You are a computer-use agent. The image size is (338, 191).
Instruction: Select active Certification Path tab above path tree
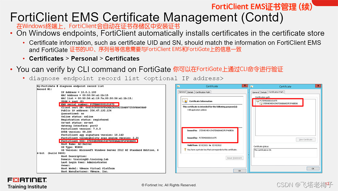(x=276, y=92)
